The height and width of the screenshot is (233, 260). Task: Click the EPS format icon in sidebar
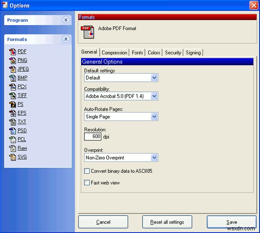pos(13,113)
